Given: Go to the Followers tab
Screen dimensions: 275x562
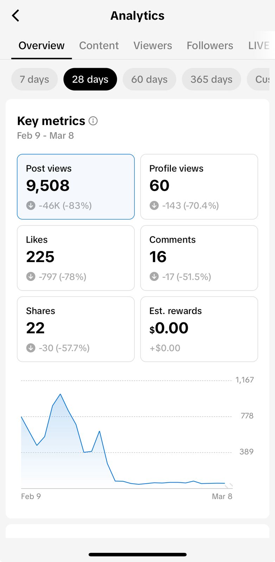Looking at the screenshot, I should tap(210, 46).
